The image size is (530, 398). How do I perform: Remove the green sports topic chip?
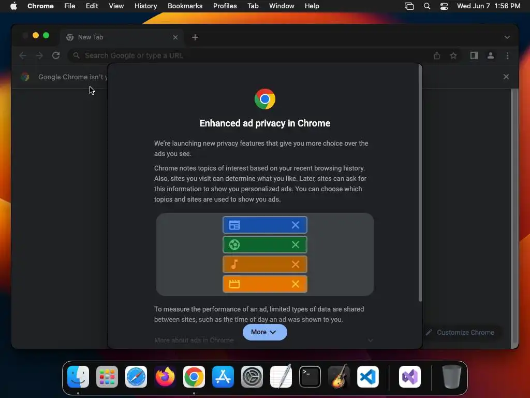(296, 245)
